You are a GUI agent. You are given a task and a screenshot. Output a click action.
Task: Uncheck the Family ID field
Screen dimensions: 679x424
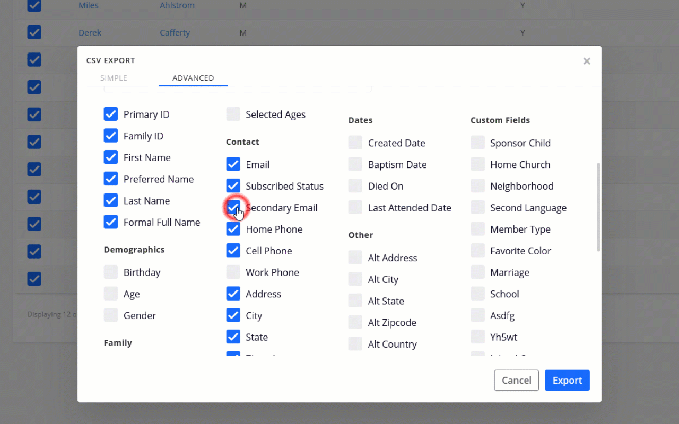(111, 136)
